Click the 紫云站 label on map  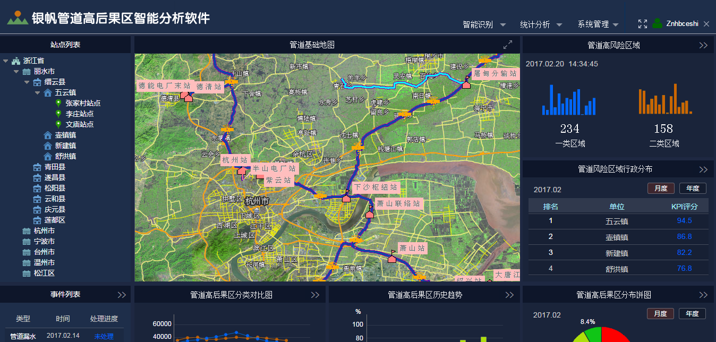pos(279,181)
